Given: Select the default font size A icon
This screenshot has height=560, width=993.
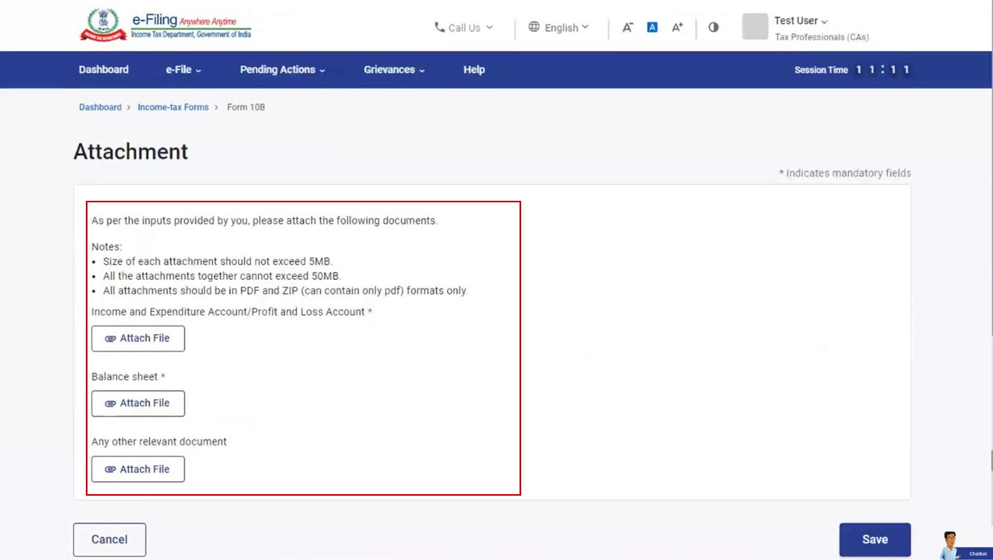Looking at the screenshot, I should (x=652, y=28).
